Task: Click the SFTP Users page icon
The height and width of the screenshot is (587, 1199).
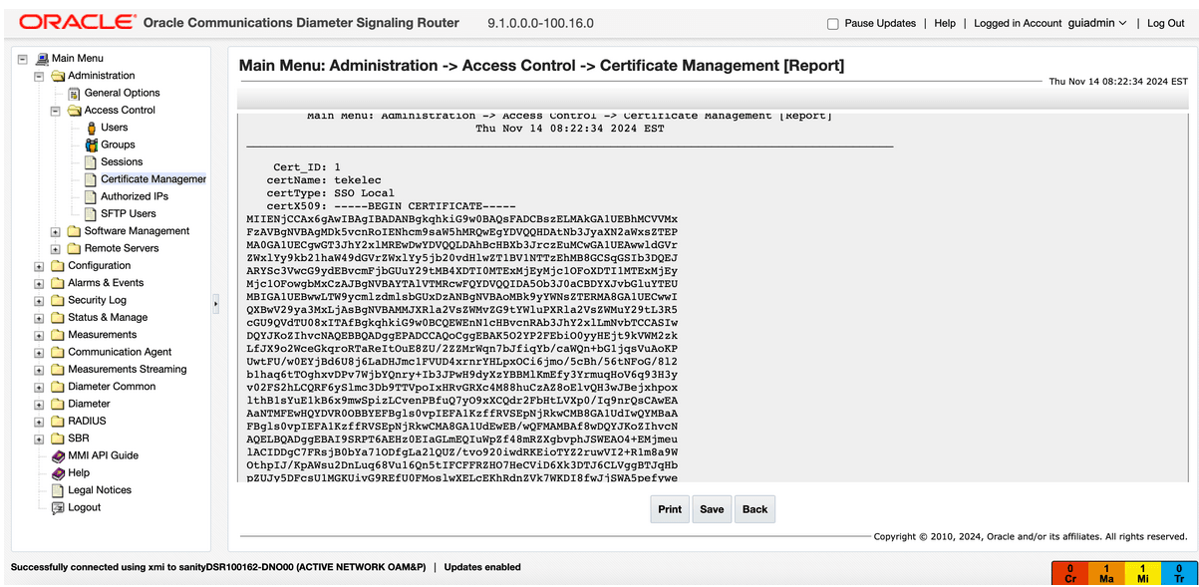Action: [x=91, y=213]
